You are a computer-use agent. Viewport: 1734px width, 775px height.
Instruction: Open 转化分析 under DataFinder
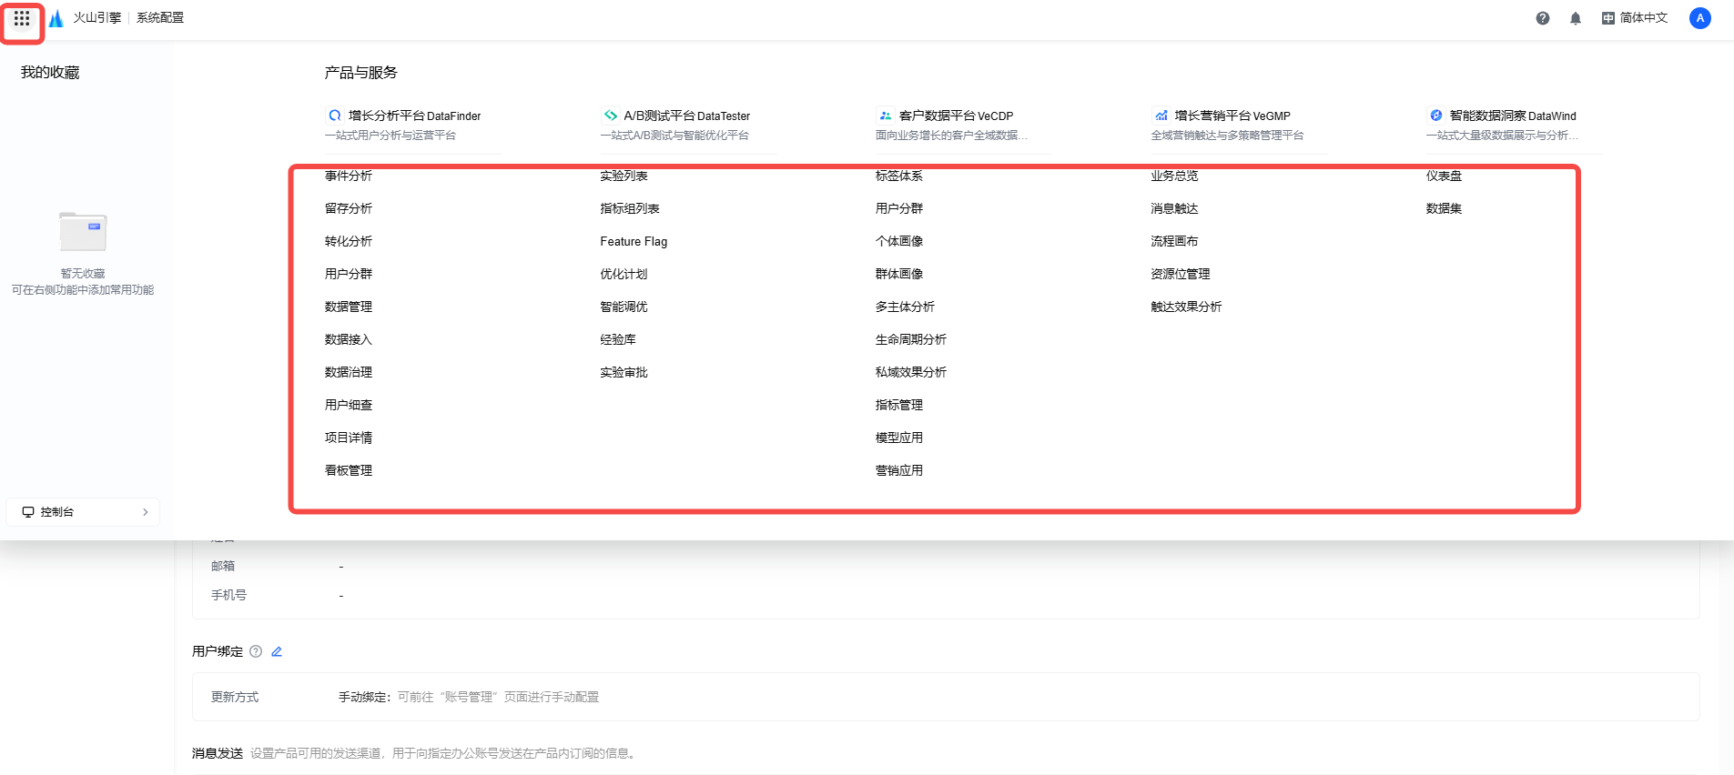point(349,241)
